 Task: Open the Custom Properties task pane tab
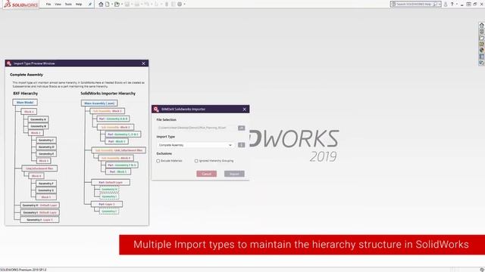[x=482, y=57]
